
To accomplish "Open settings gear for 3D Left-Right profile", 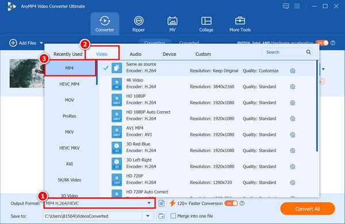I will tap(293, 166).
